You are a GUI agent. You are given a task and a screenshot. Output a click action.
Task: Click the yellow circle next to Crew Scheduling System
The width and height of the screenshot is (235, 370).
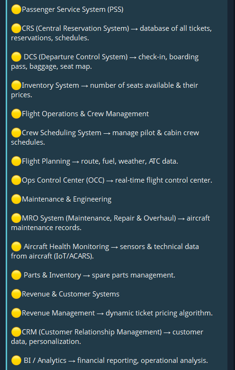click(16, 133)
